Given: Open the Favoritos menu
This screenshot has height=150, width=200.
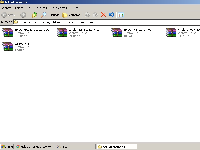Looking at the screenshot, I should 41,8.
